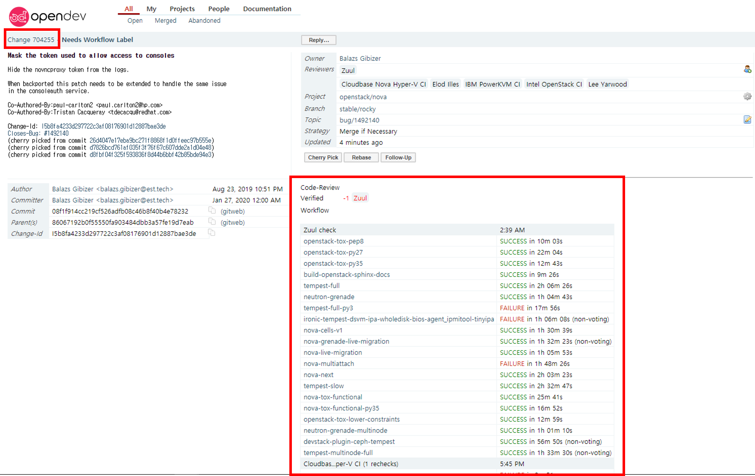755x476 pixels.
Task: Open Change-Id link in commit message
Action: pos(104,127)
